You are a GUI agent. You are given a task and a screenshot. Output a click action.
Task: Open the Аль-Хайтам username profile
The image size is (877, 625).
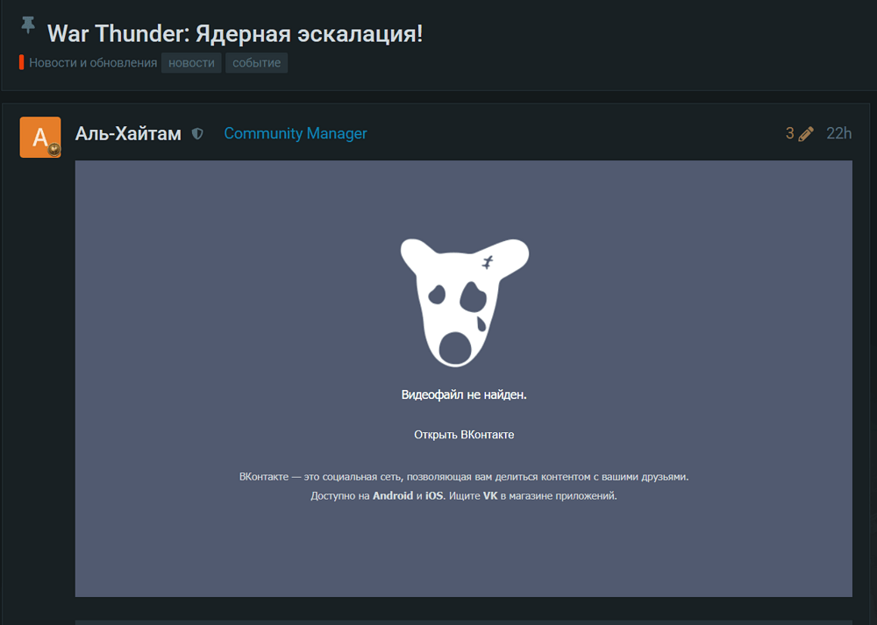tap(128, 134)
